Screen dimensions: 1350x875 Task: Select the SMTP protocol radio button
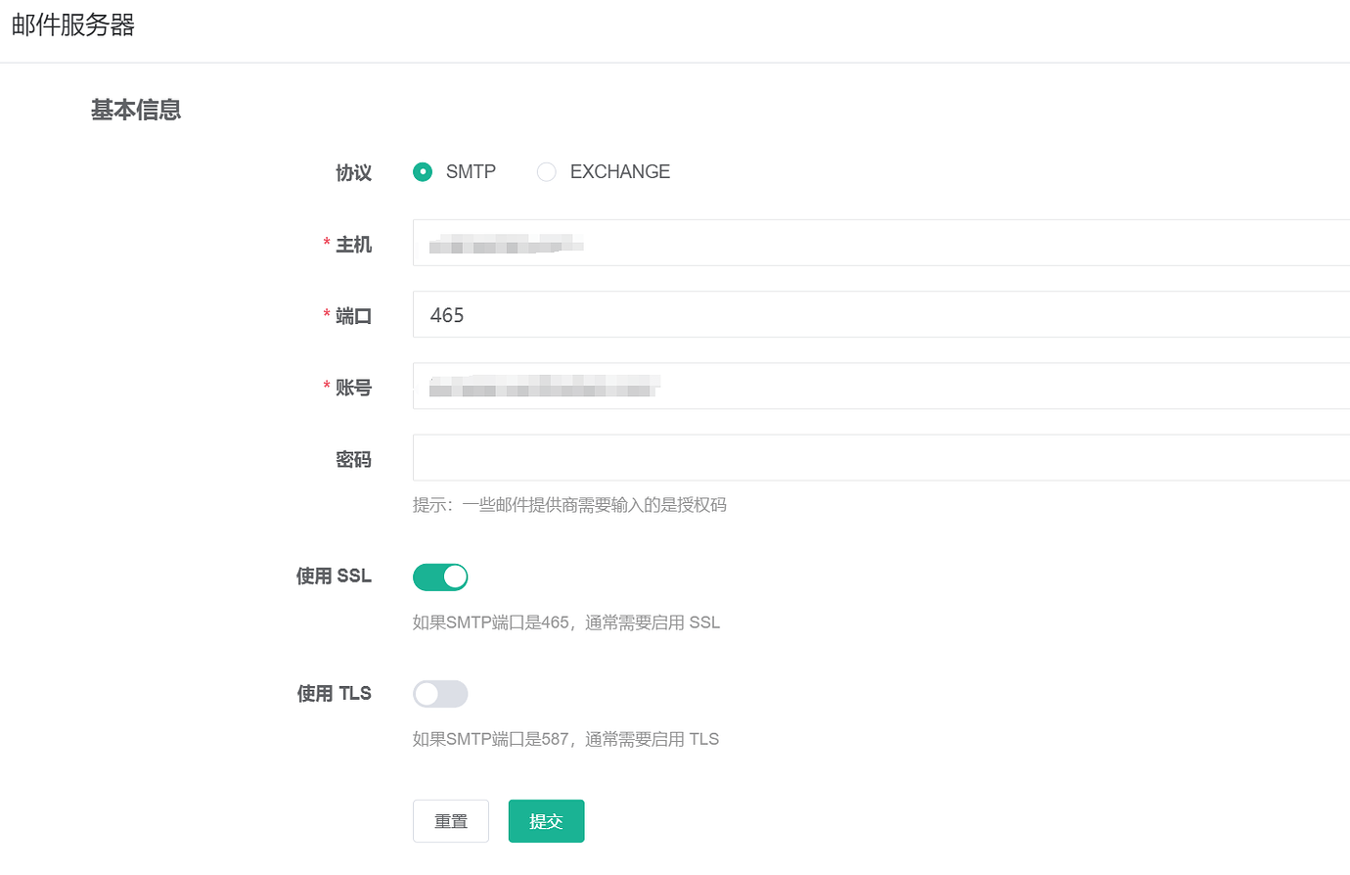click(x=423, y=172)
